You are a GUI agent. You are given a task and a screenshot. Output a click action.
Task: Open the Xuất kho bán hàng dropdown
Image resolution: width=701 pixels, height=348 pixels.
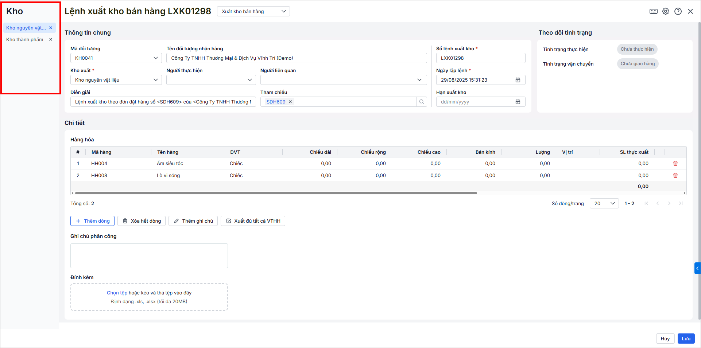(253, 11)
